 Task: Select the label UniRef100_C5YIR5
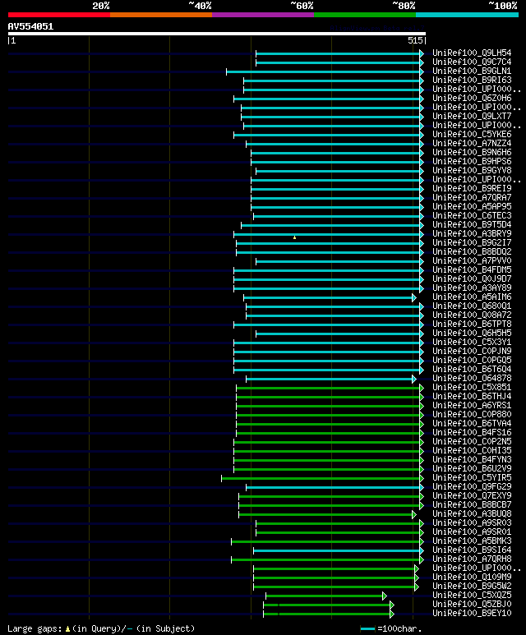coord(472,478)
